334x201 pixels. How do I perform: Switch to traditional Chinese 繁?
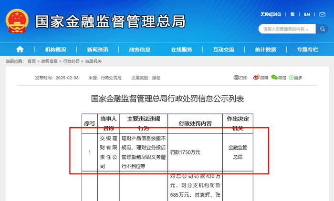click(x=292, y=14)
